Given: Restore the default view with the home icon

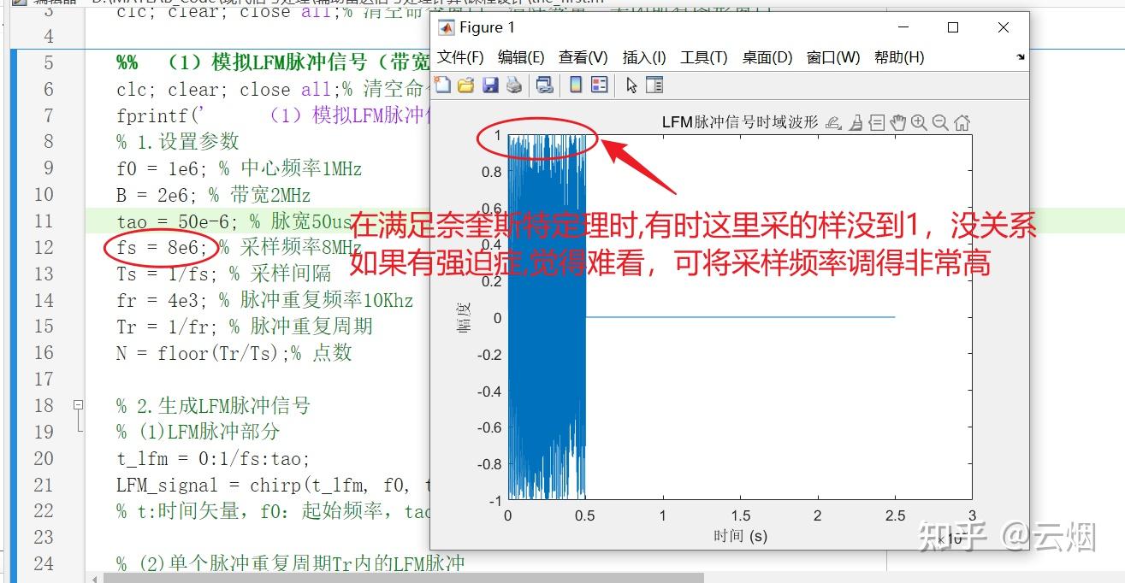Looking at the screenshot, I should (962, 122).
